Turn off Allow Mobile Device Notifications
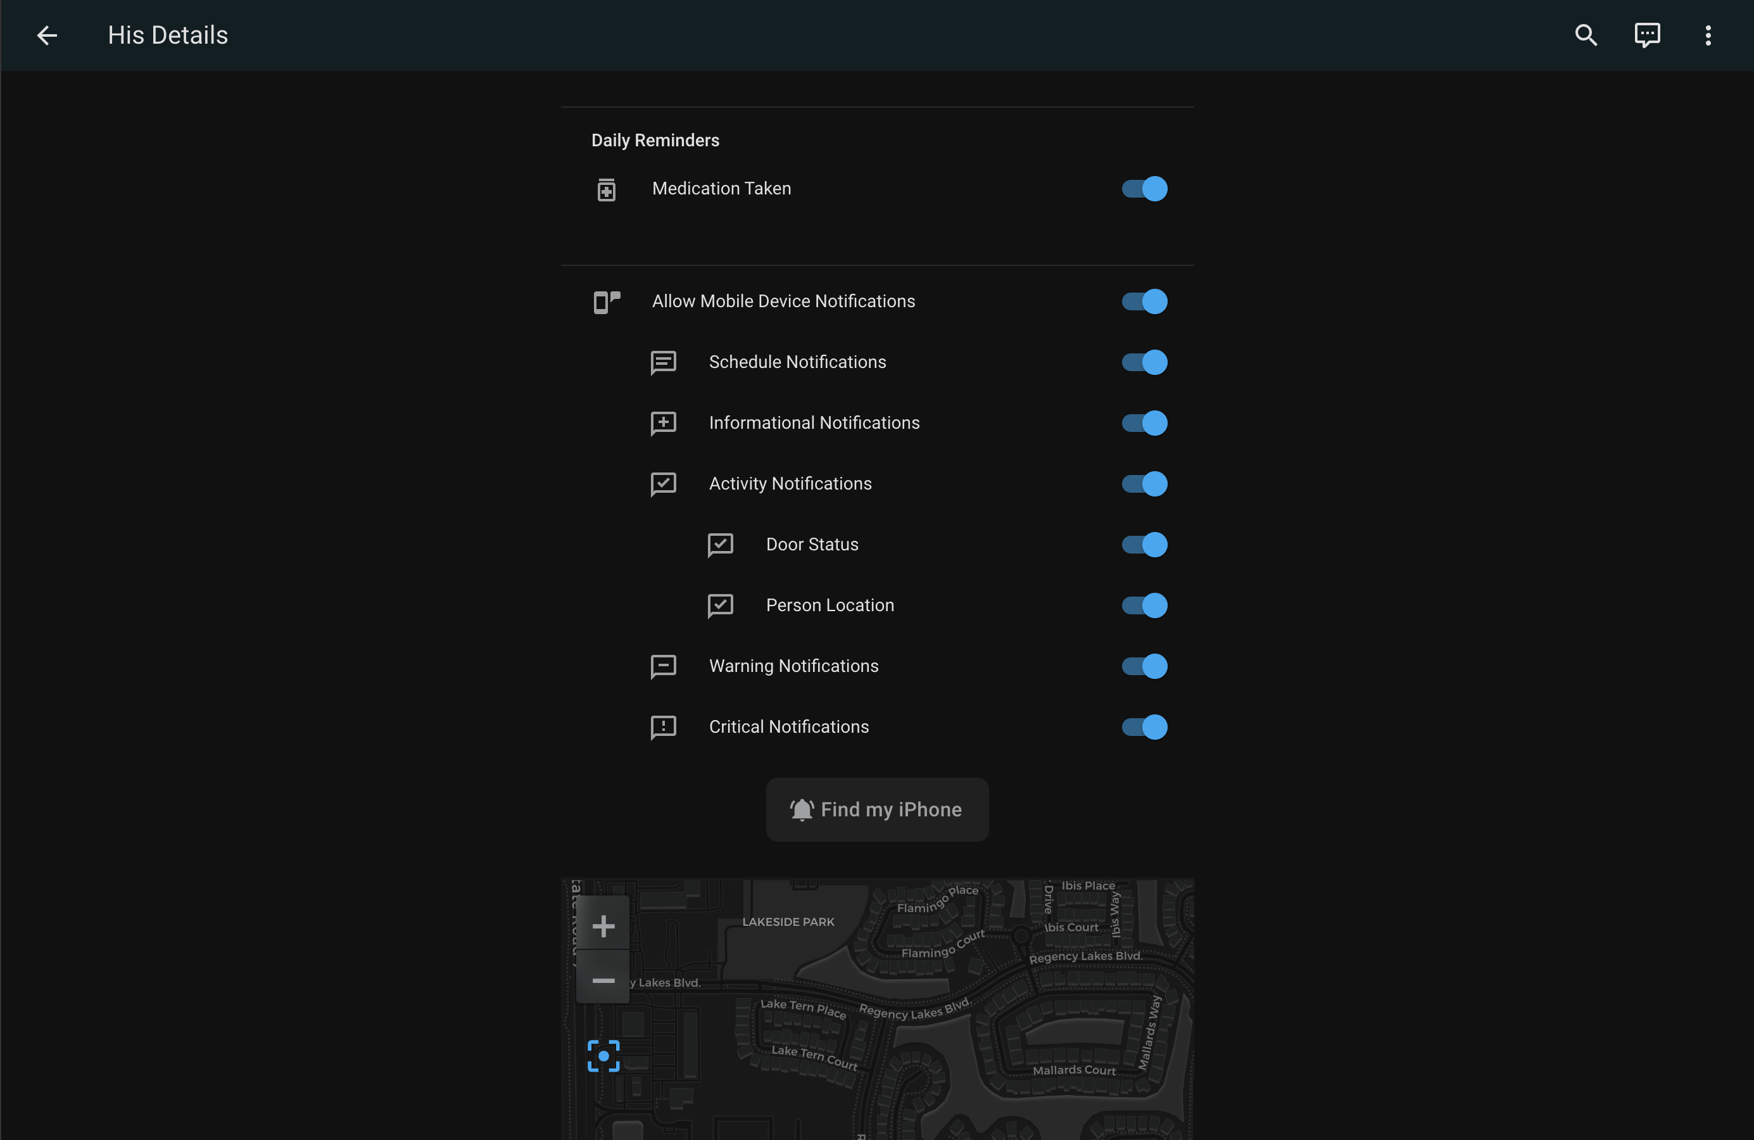The height and width of the screenshot is (1140, 1754). [1144, 301]
